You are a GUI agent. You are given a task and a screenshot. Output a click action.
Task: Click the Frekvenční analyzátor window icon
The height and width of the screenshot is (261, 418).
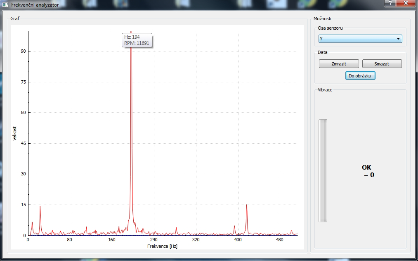(5, 5)
